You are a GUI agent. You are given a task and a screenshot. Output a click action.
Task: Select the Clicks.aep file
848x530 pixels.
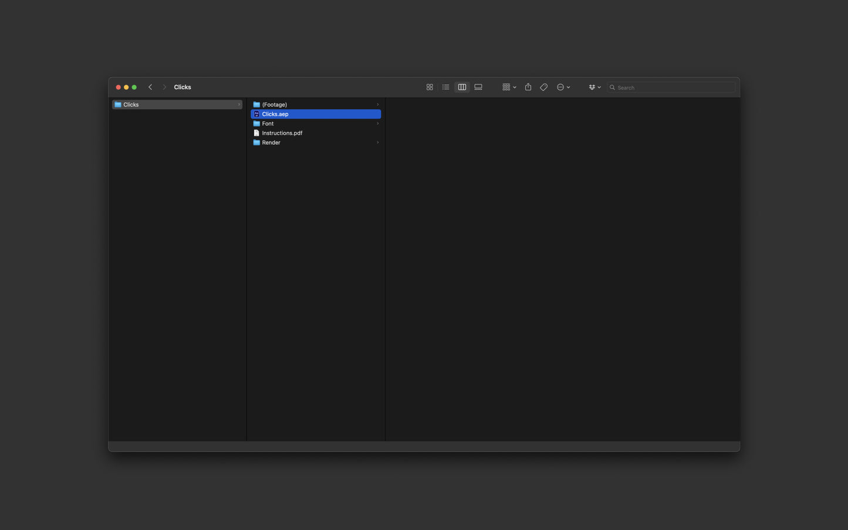click(x=316, y=114)
